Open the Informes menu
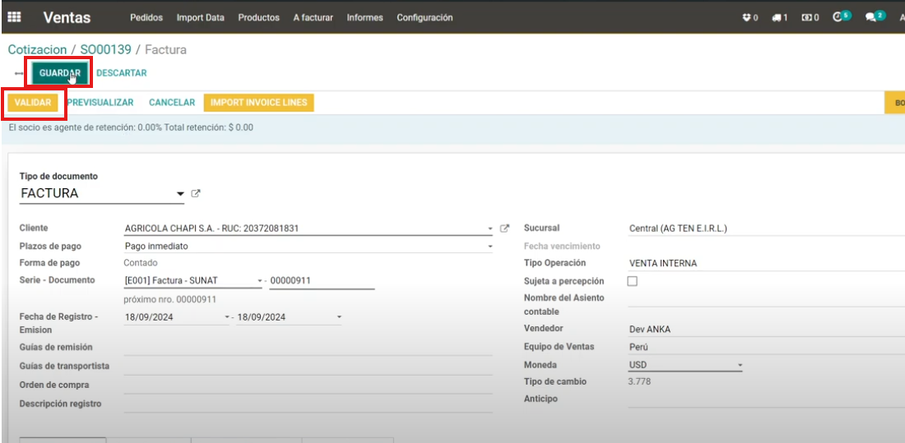The image size is (905, 443). click(x=364, y=17)
